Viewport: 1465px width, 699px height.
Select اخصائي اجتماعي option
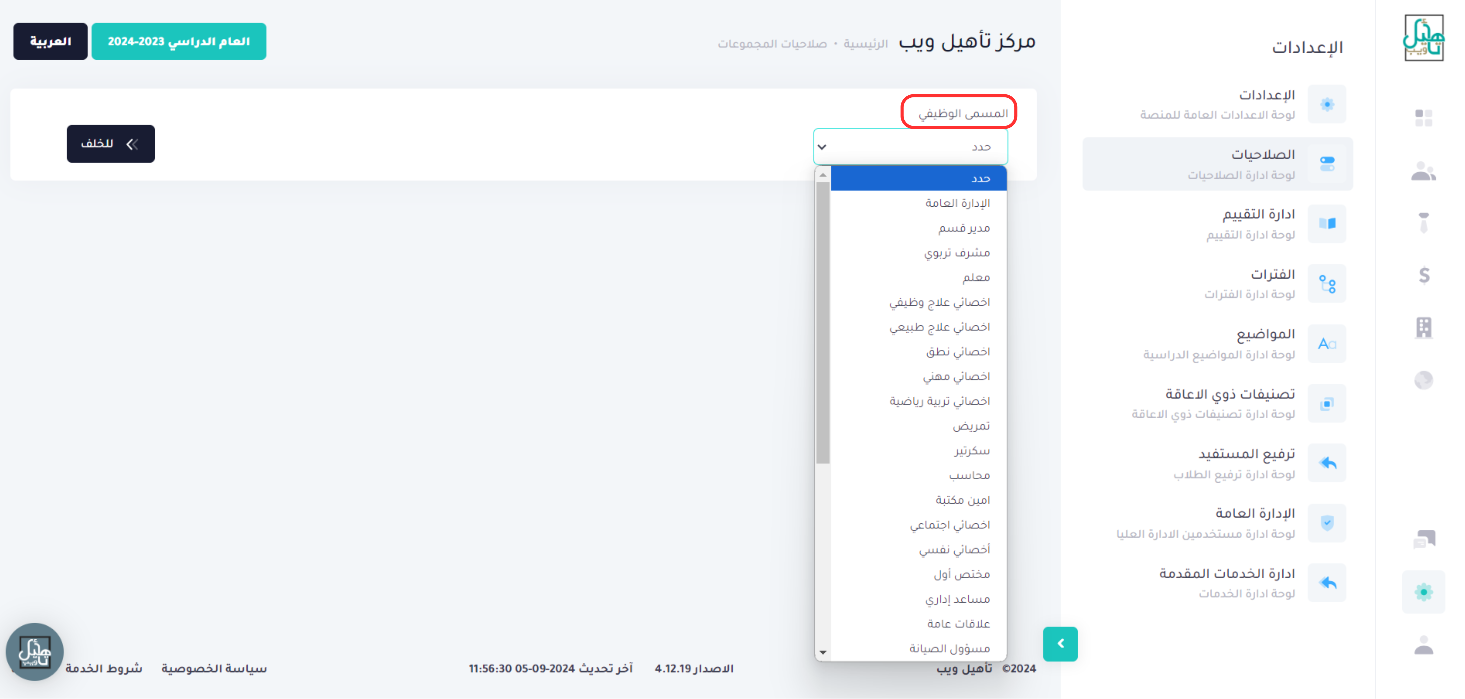click(919, 525)
